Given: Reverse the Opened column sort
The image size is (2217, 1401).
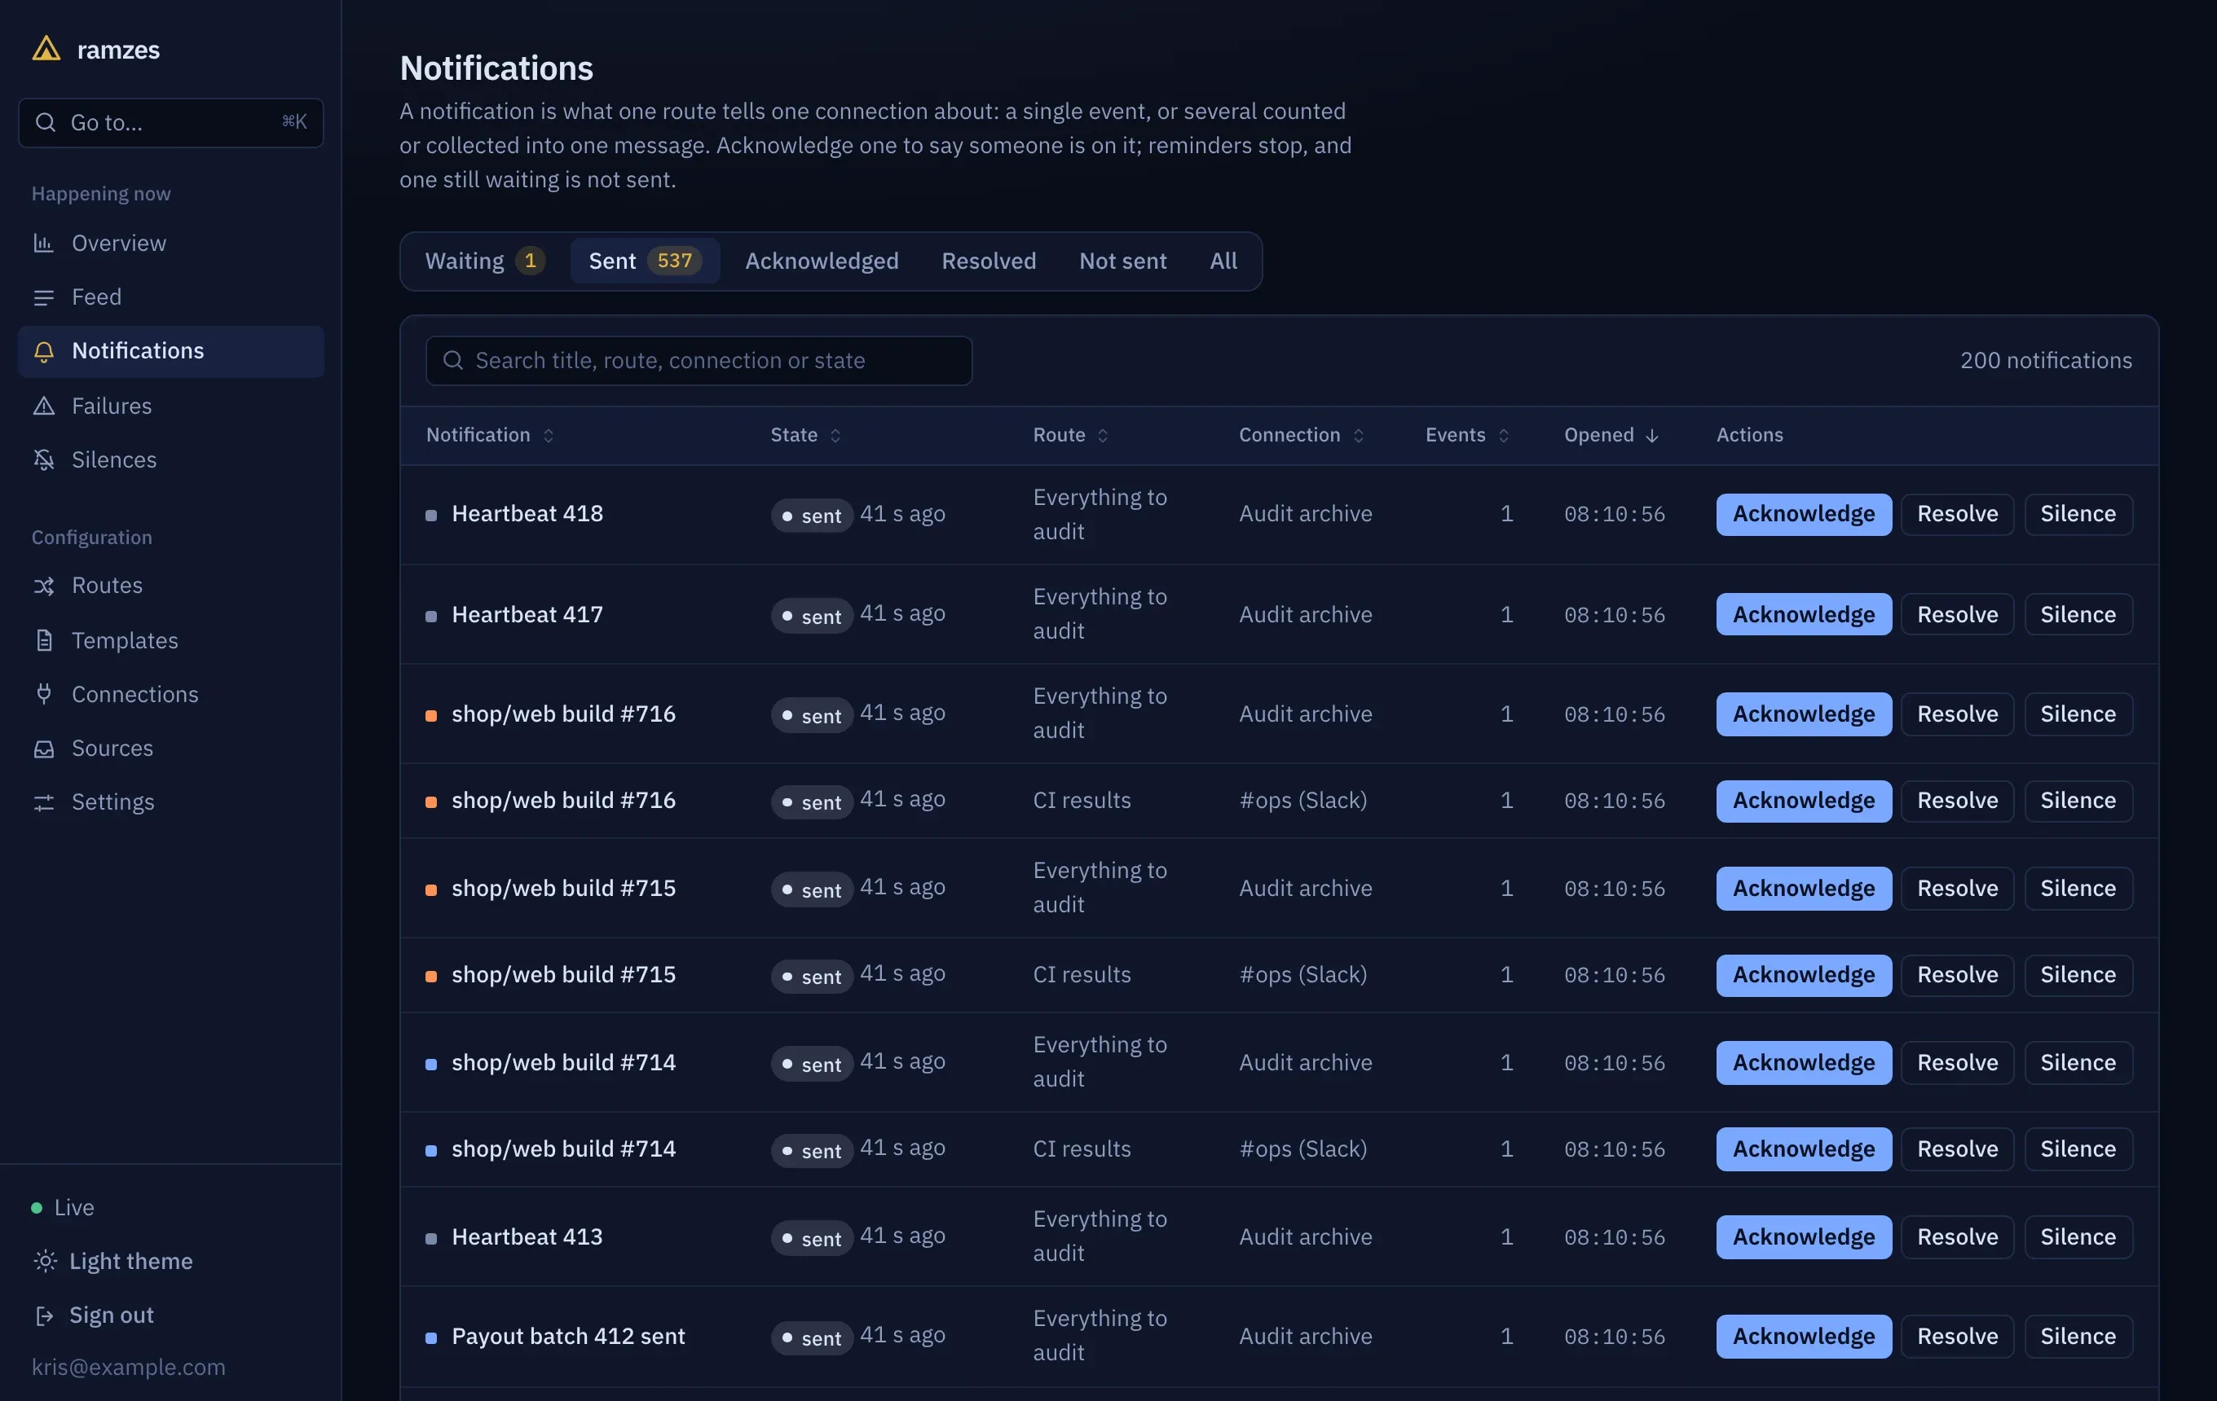Looking at the screenshot, I should point(1611,434).
